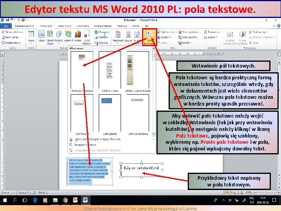Click the Pole tekstowe button
Viewport: 281px width, 211px height.
coord(149,38)
